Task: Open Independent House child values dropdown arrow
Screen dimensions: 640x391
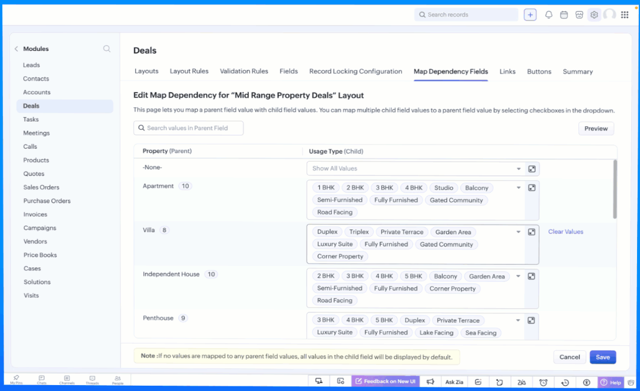Action: [519, 276]
